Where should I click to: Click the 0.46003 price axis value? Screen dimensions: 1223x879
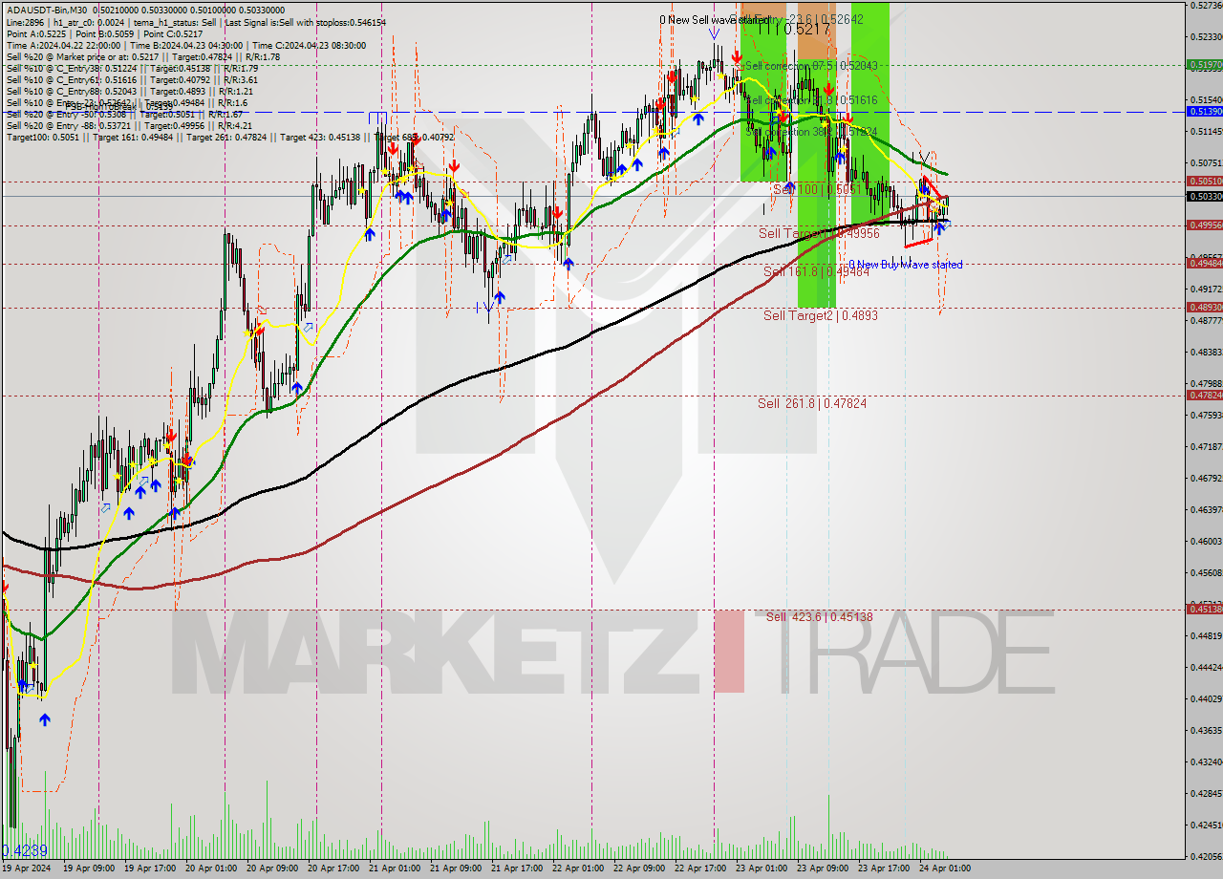(x=1207, y=541)
